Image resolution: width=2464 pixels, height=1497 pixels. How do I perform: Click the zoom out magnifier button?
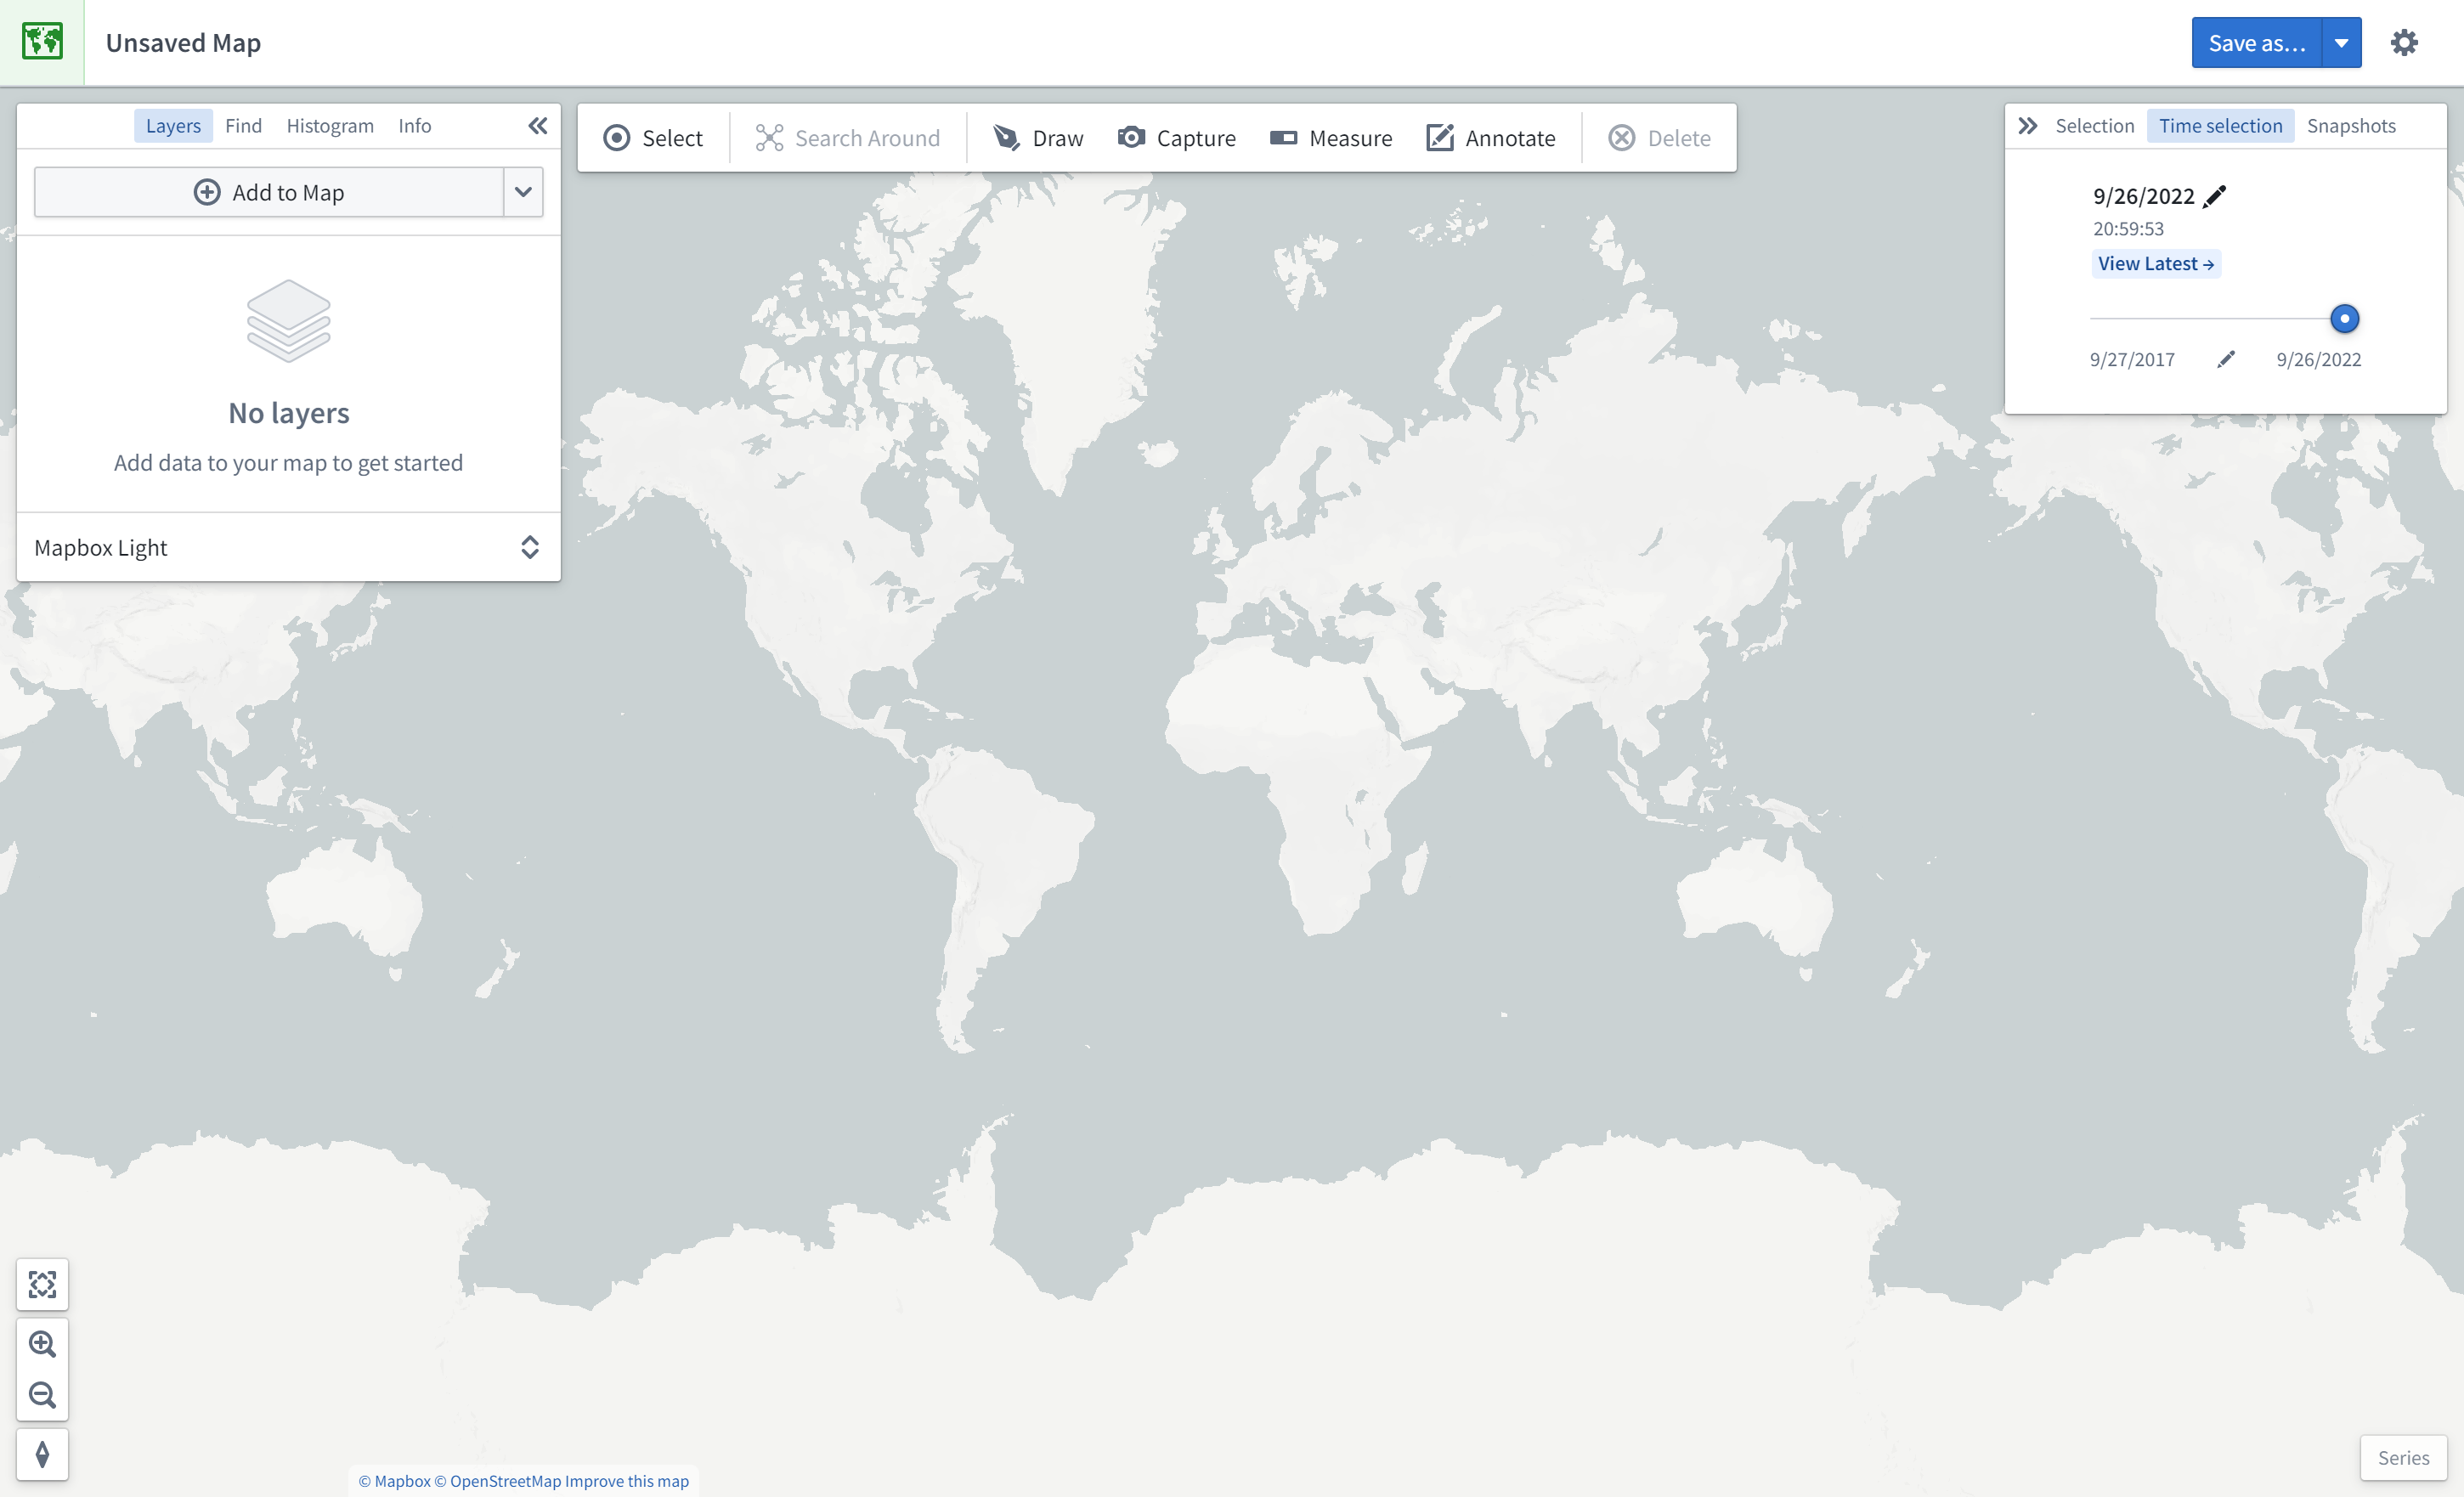coord(42,1394)
